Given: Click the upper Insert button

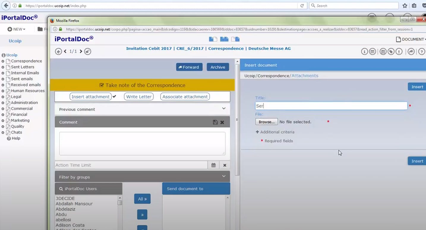Looking at the screenshot, I should coord(417,87).
